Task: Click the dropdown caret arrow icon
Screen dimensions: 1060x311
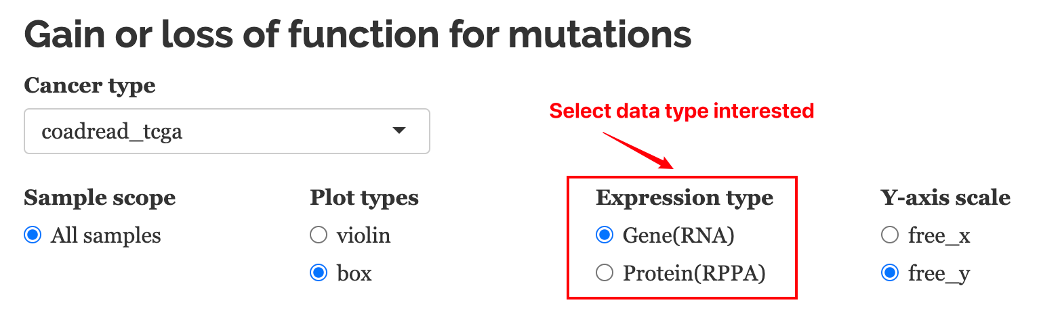Action: 399,130
